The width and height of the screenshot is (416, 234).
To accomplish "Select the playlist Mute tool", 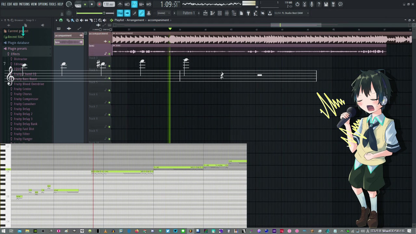I will 81,20.
